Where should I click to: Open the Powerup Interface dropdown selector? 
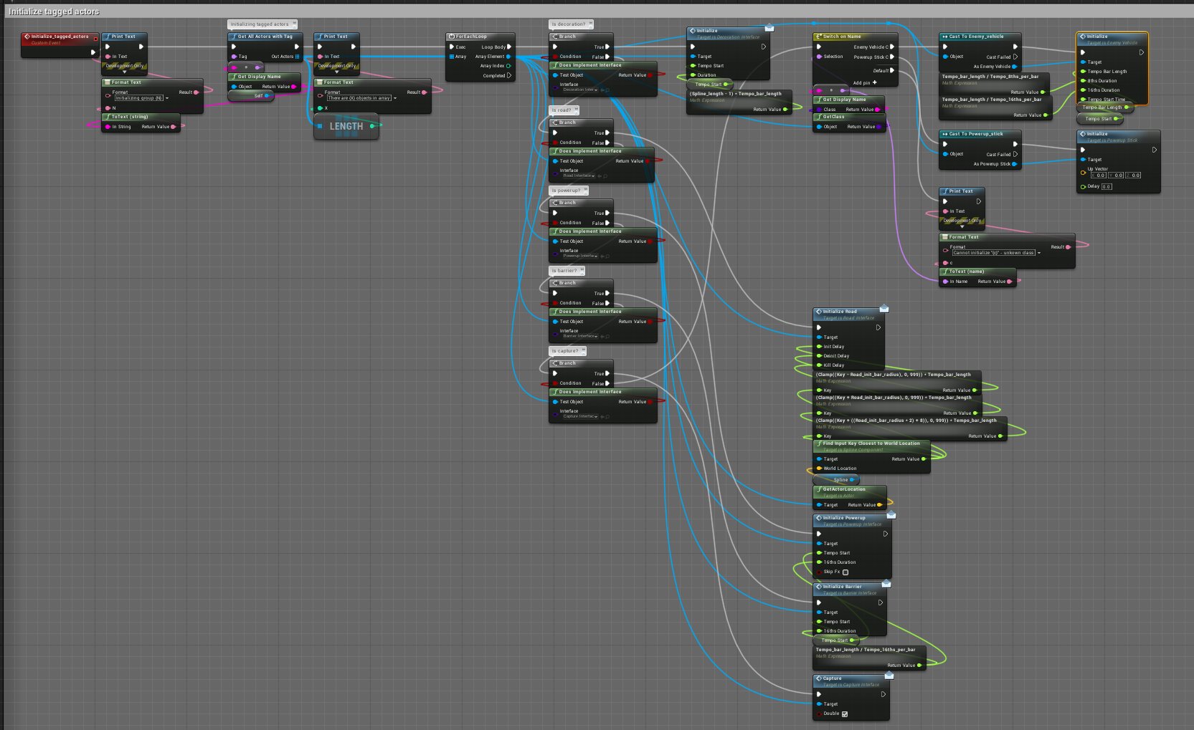[581, 256]
